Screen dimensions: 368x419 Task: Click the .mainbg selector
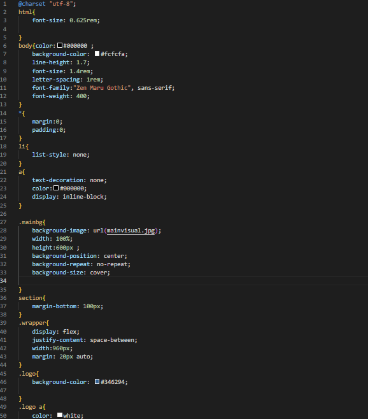tap(30, 222)
